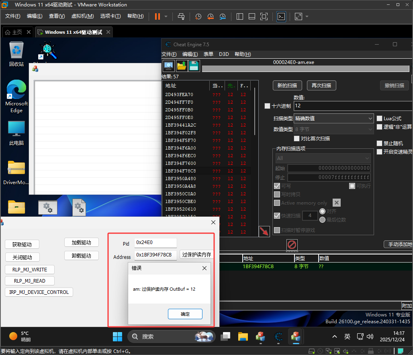
Task: Click the 过保护读内存 button
Action: point(196,254)
